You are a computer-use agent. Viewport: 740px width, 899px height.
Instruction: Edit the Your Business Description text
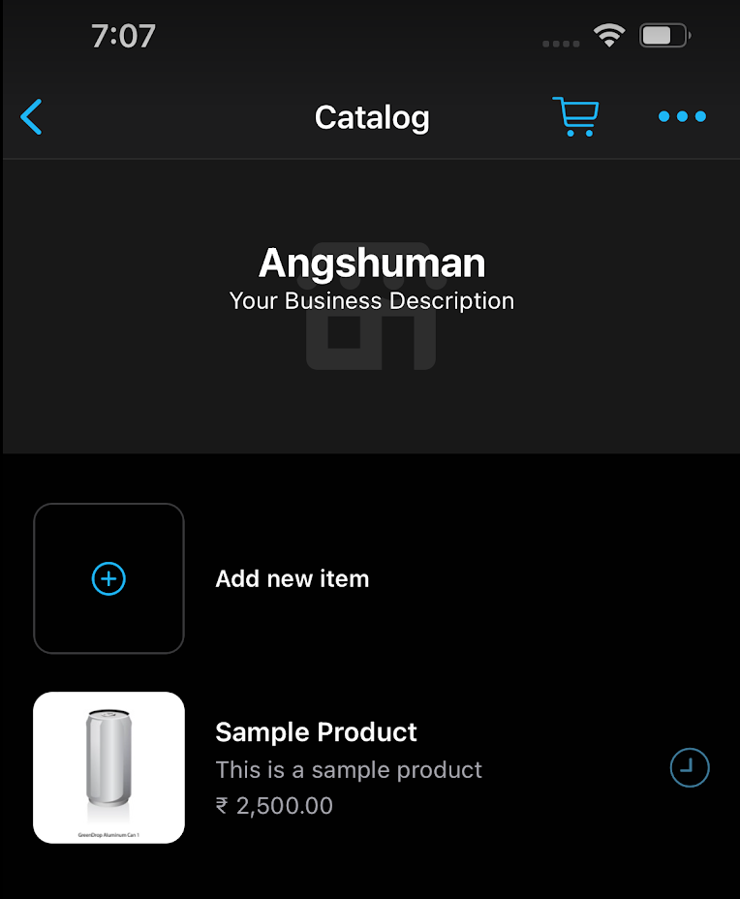tap(372, 301)
